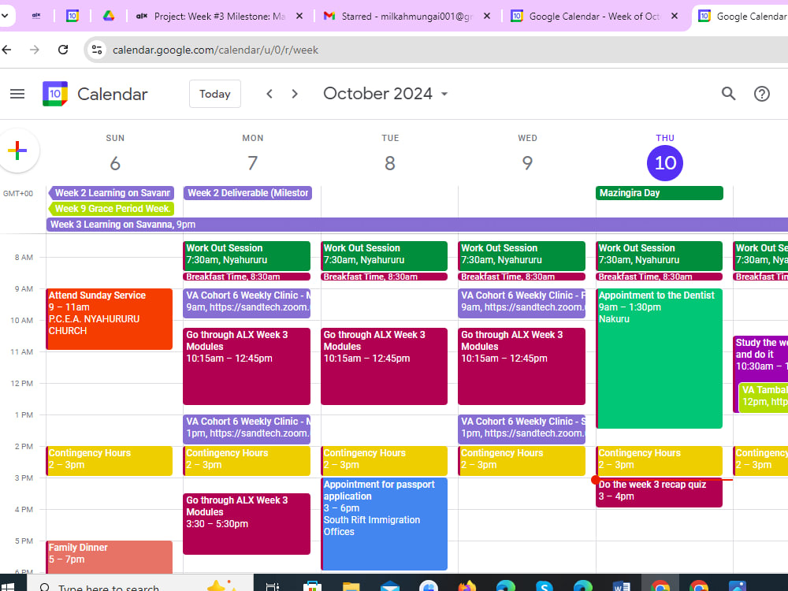The height and width of the screenshot is (591, 788).
Task: Open Mazingira Day all-day event
Action: tap(660, 193)
